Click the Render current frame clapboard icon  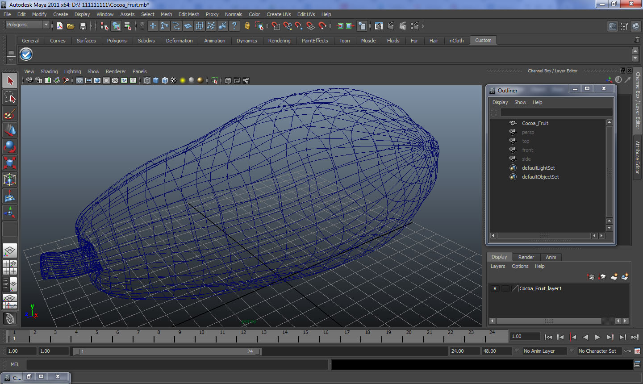[x=391, y=26]
